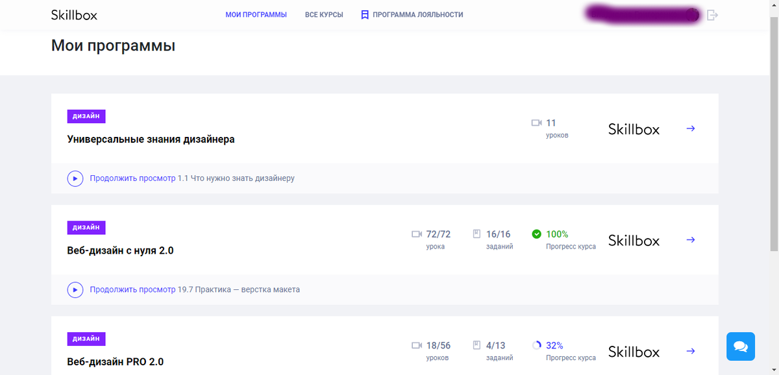Click Skillbox logo in Веб-дизайн с нуля card
Image resolution: width=779 pixels, height=375 pixels.
point(634,241)
